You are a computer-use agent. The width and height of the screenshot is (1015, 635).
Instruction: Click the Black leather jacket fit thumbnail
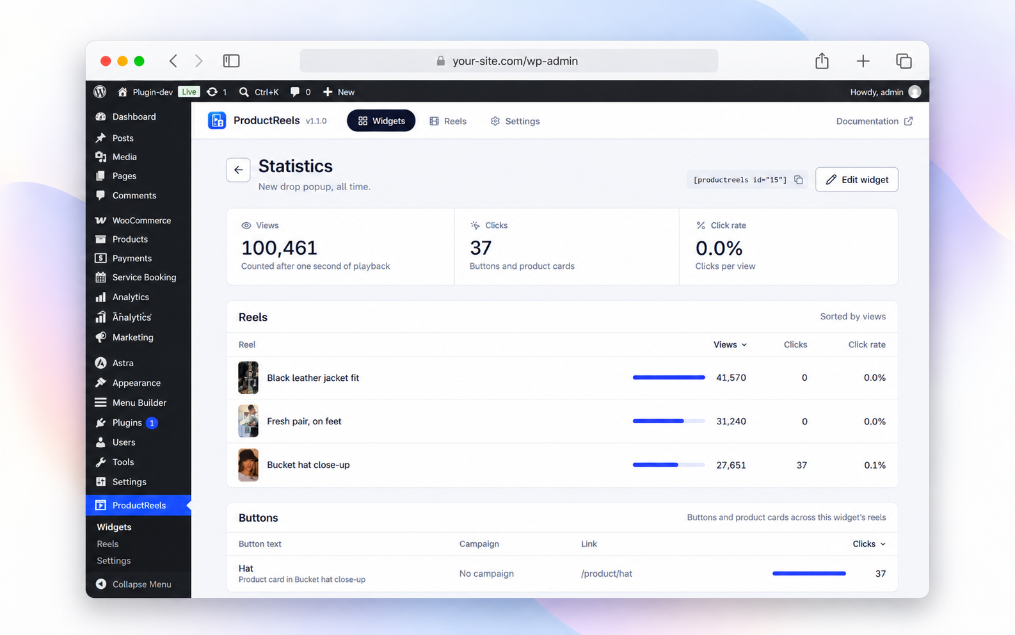pos(248,378)
